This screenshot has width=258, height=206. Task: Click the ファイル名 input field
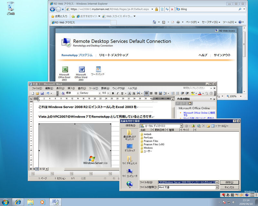pyautogui.click(x=187, y=183)
